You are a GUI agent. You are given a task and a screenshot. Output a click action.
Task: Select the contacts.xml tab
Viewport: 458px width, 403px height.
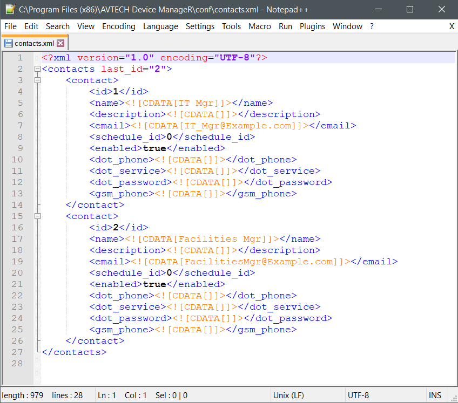[x=34, y=43]
